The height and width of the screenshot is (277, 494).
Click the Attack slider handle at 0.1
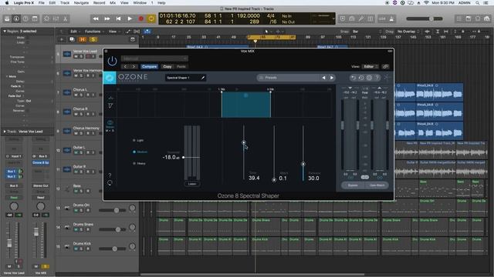click(x=274, y=180)
